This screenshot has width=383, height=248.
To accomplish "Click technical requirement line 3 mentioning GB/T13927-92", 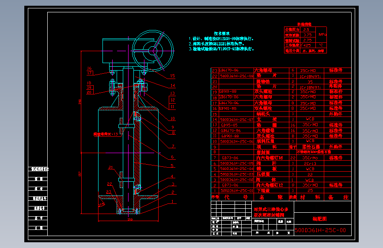I will (x=221, y=49).
